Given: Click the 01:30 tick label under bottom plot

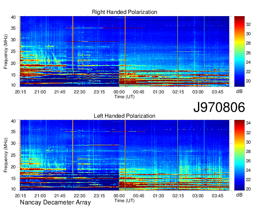Looking at the screenshot, I should (158, 196).
